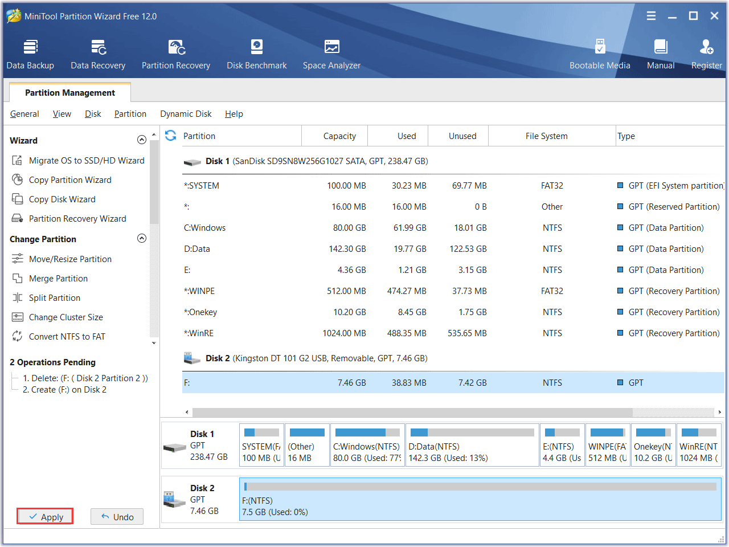Click the Disk 1 header icon in the partition list
The height and width of the screenshot is (547, 729).
[193, 162]
